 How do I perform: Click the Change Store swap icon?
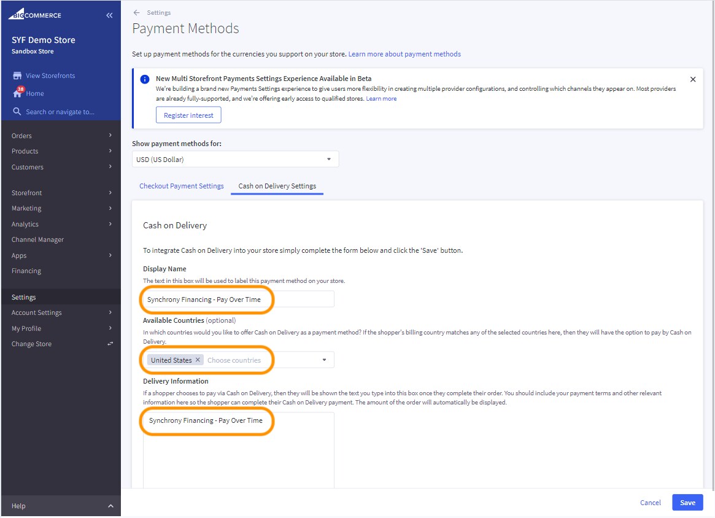[x=110, y=344]
